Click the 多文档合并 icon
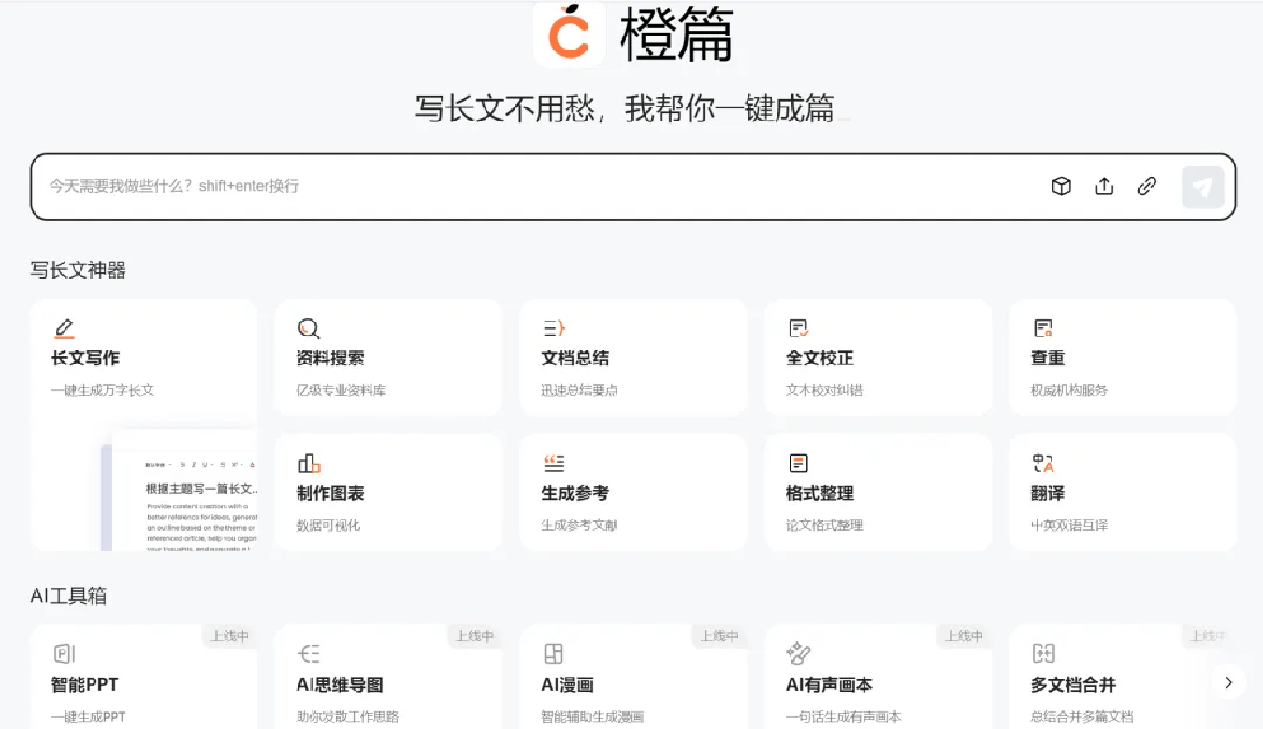 (1043, 653)
